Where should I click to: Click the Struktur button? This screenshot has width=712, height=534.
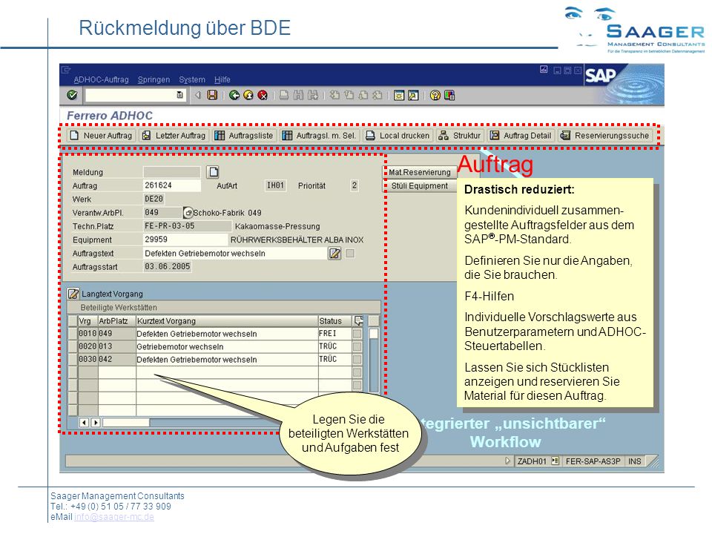[x=460, y=135]
